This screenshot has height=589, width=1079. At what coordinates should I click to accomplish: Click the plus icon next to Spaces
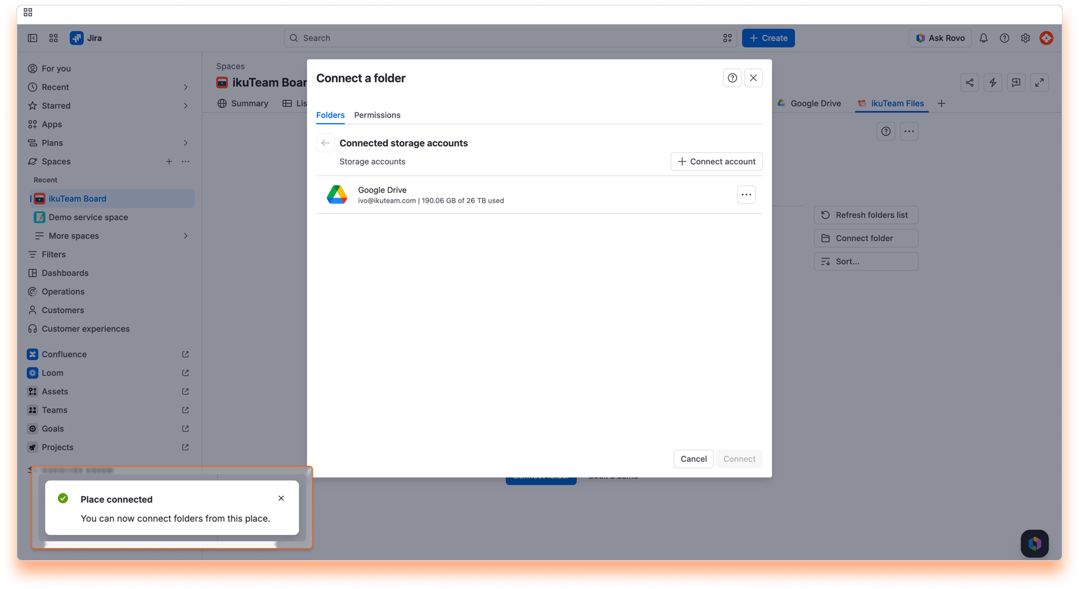coord(169,161)
